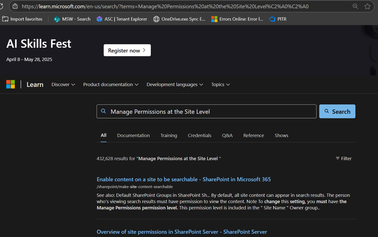
Task: Switch to the Training tab
Action: [169, 136]
